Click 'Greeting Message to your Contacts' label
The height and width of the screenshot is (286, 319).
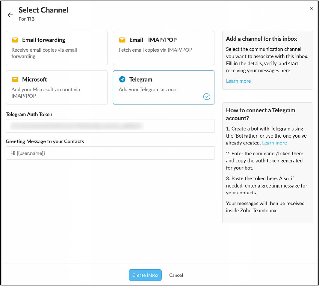[x=45, y=142]
